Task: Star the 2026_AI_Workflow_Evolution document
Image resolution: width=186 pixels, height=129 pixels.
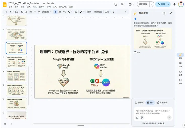Action: 44,3
